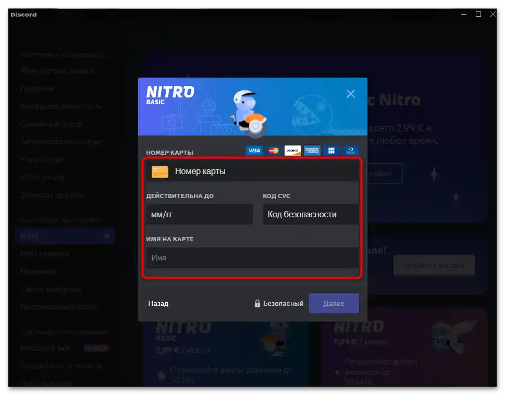Close the Nitro Basic payment dialog
The height and width of the screenshot is (395, 505).
[x=350, y=94]
